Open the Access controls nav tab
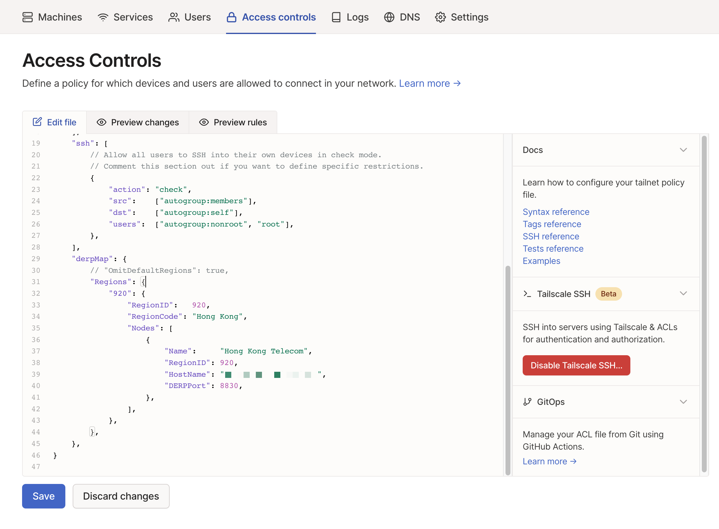Screen dimensions: 719x529 pyautogui.click(x=271, y=17)
